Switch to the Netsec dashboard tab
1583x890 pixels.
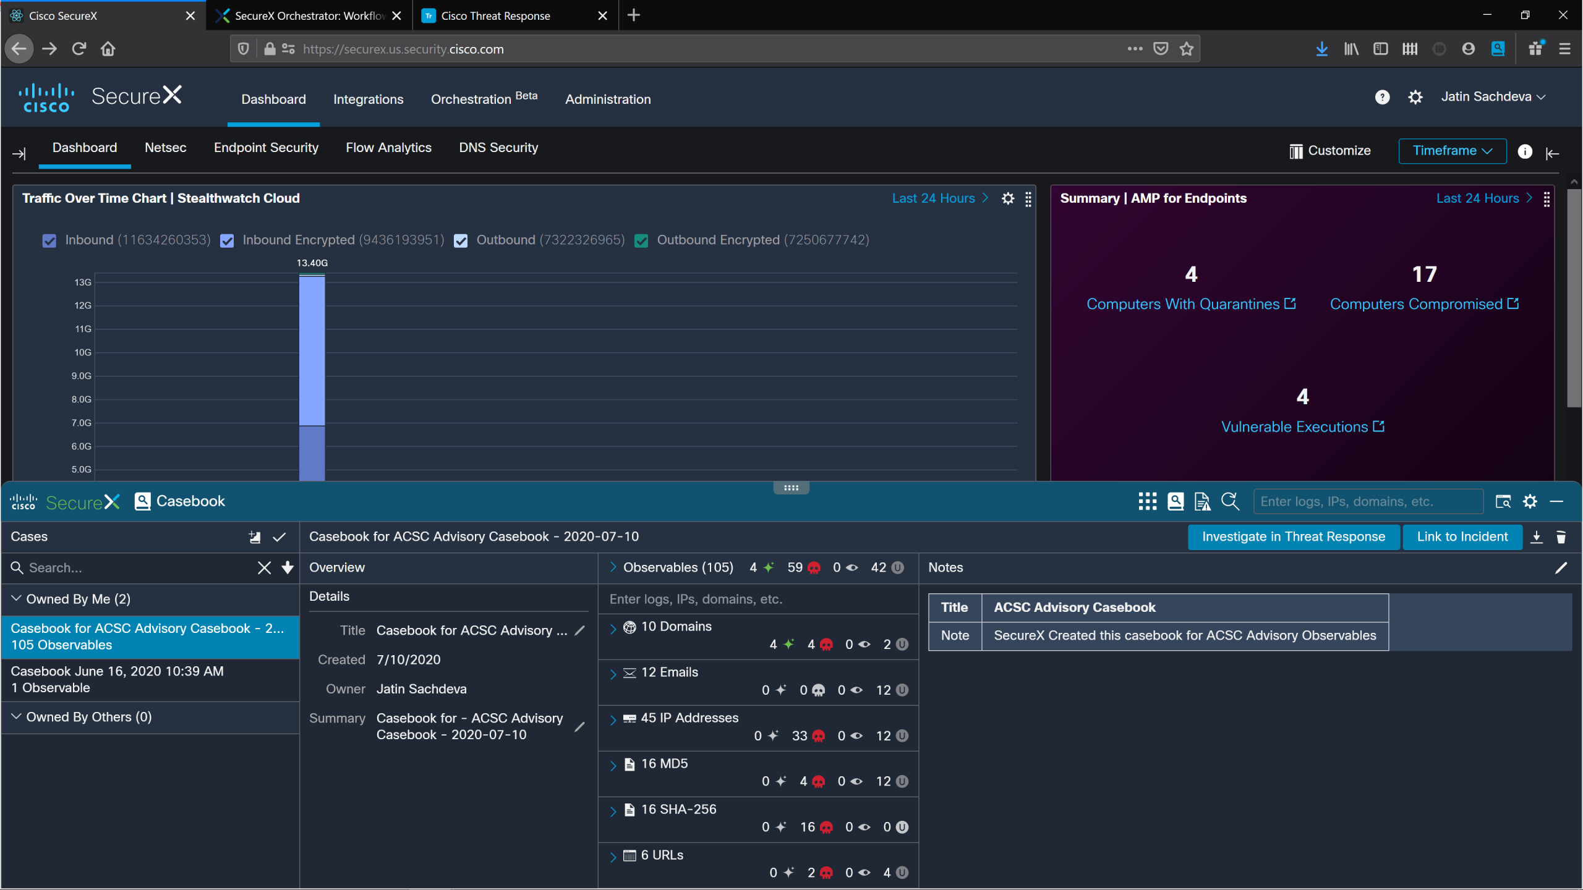(165, 148)
